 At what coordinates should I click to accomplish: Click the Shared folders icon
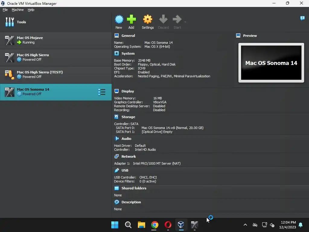coord(116,188)
